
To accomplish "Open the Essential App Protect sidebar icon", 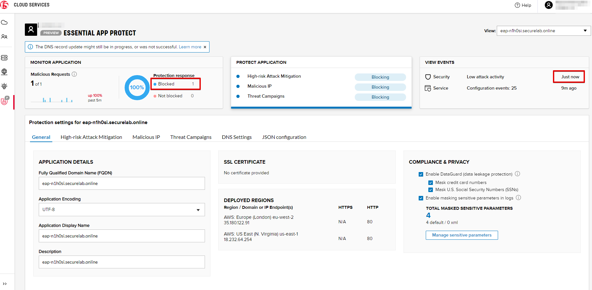I will click(5, 101).
